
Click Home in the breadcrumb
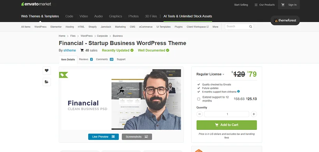point(62,36)
